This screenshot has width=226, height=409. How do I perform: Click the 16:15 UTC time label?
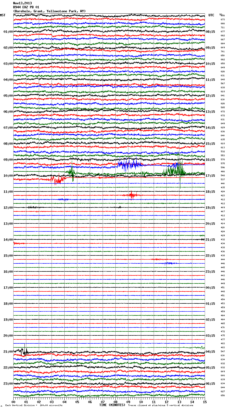pos(210,160)
